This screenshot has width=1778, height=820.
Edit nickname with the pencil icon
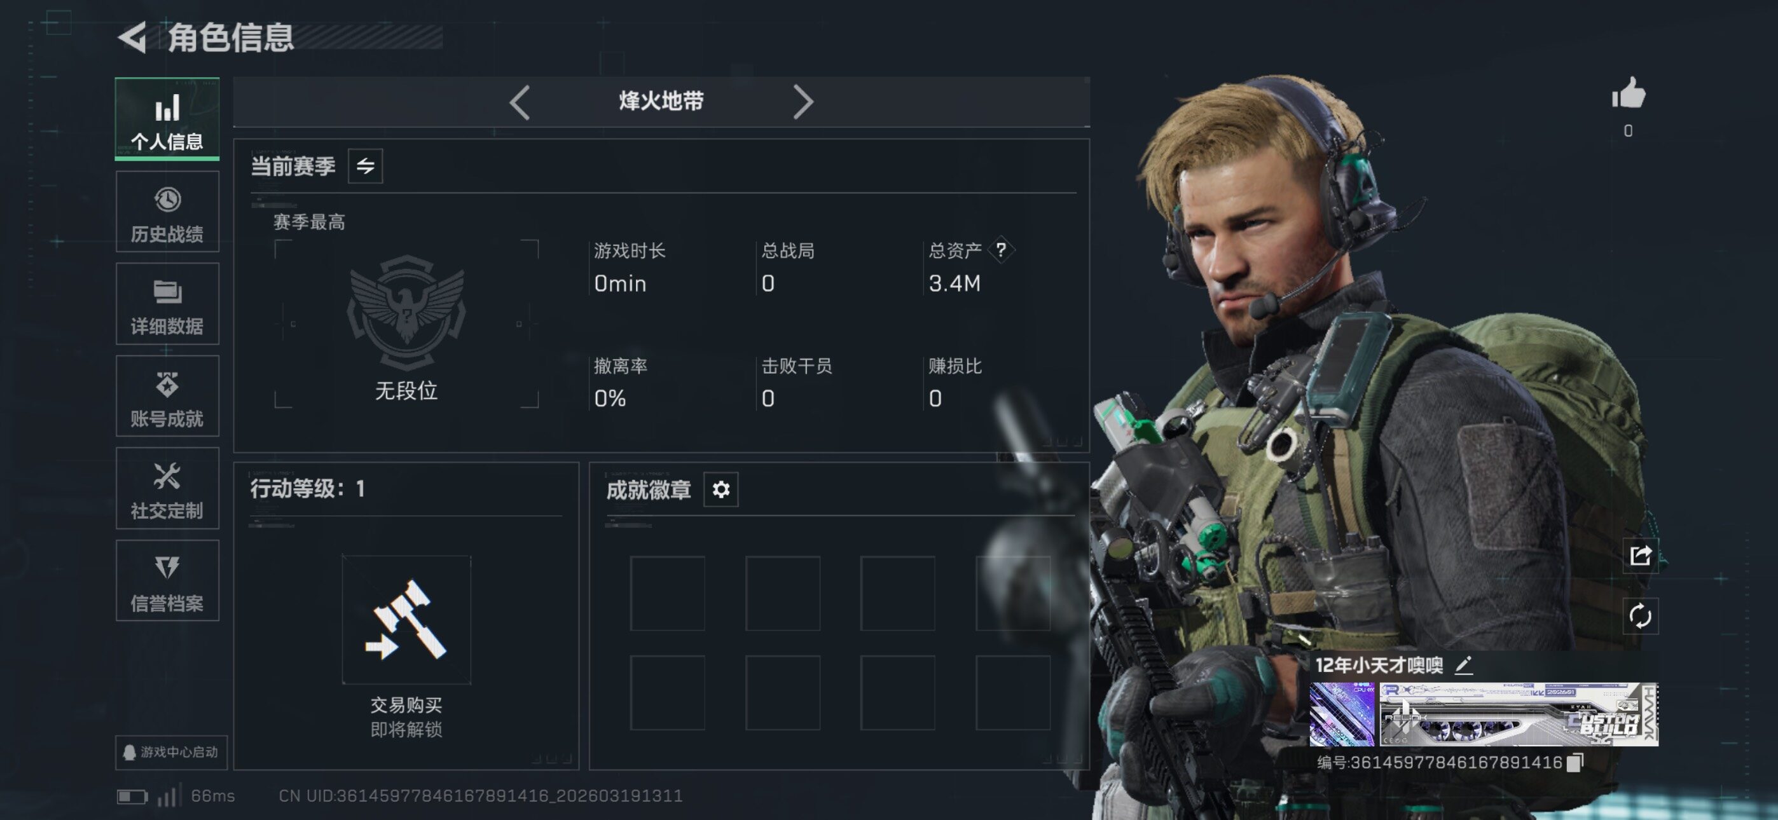(1463, 665)
